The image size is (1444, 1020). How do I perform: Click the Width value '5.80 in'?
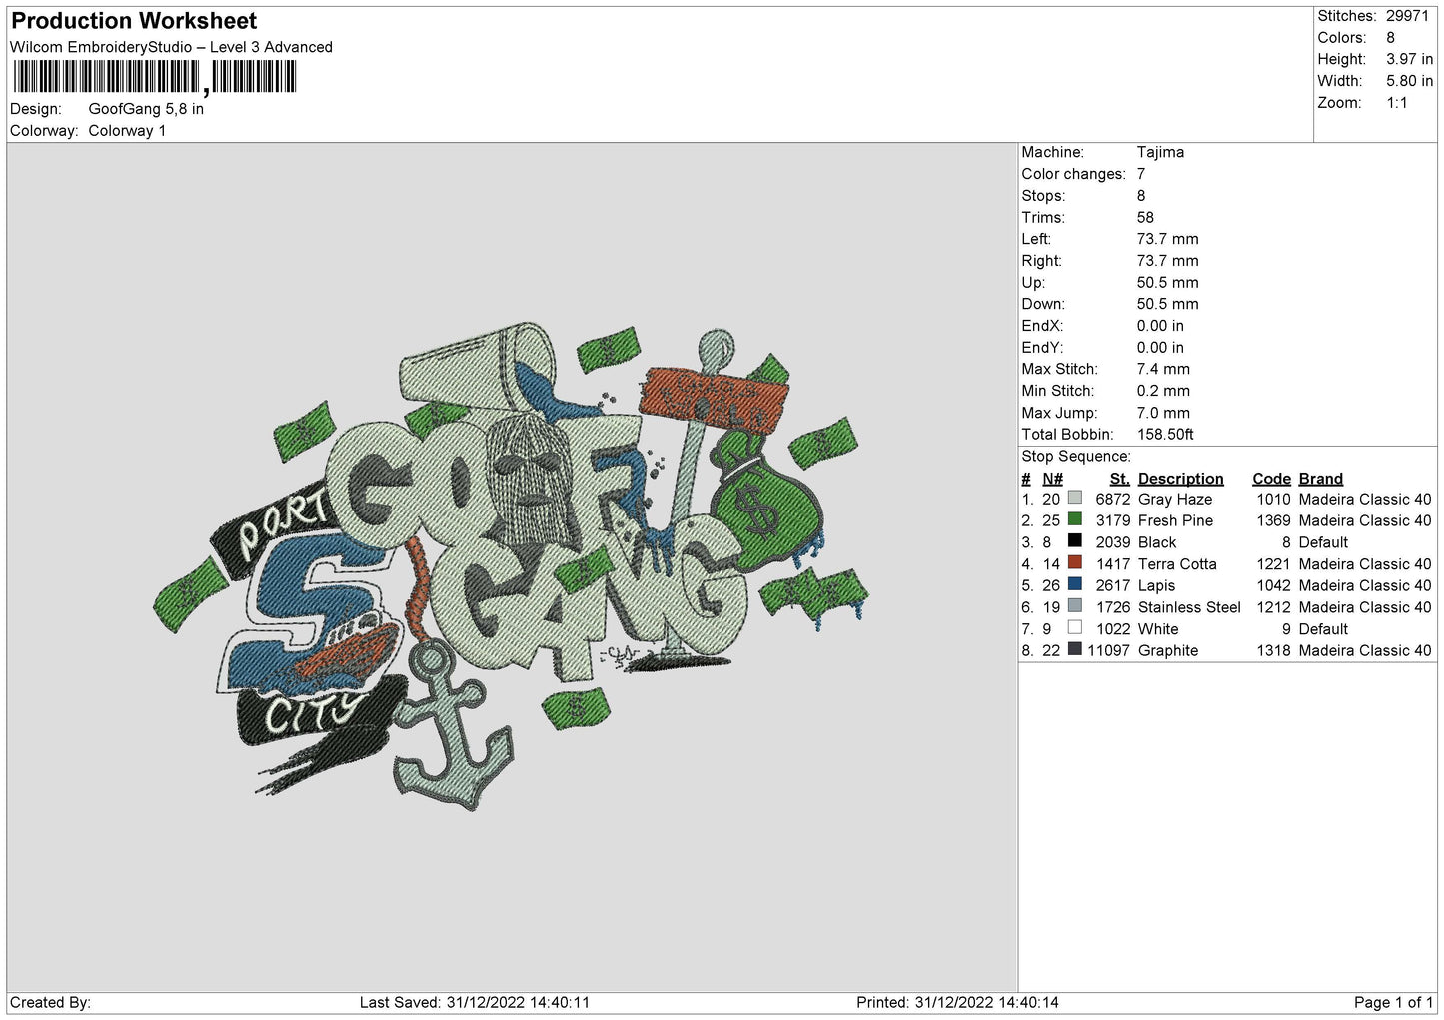point(1409,81)
